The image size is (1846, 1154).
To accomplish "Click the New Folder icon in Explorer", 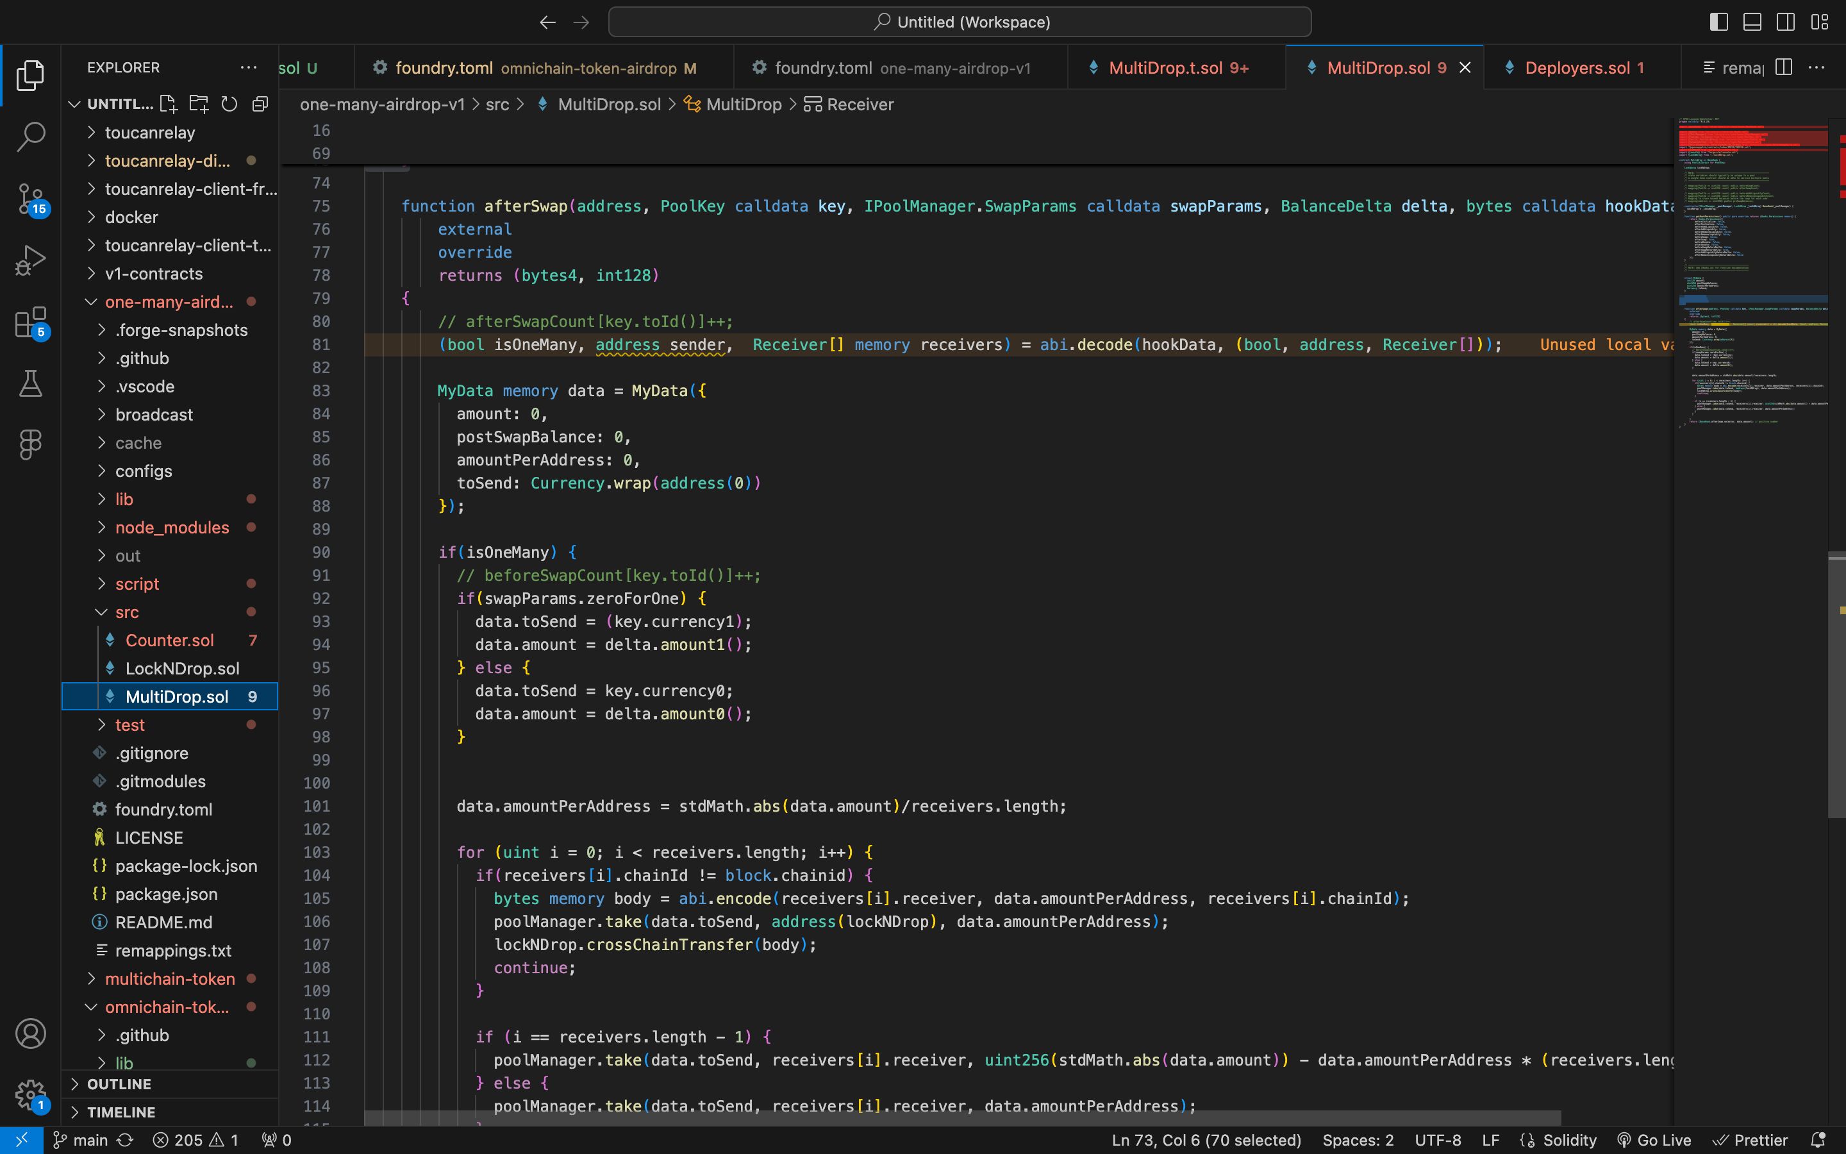I will [199, 104].
